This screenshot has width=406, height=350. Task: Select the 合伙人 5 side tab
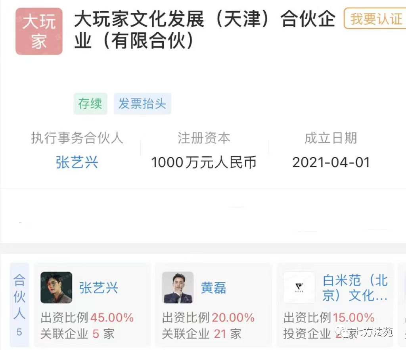click(x=19, y=305)
